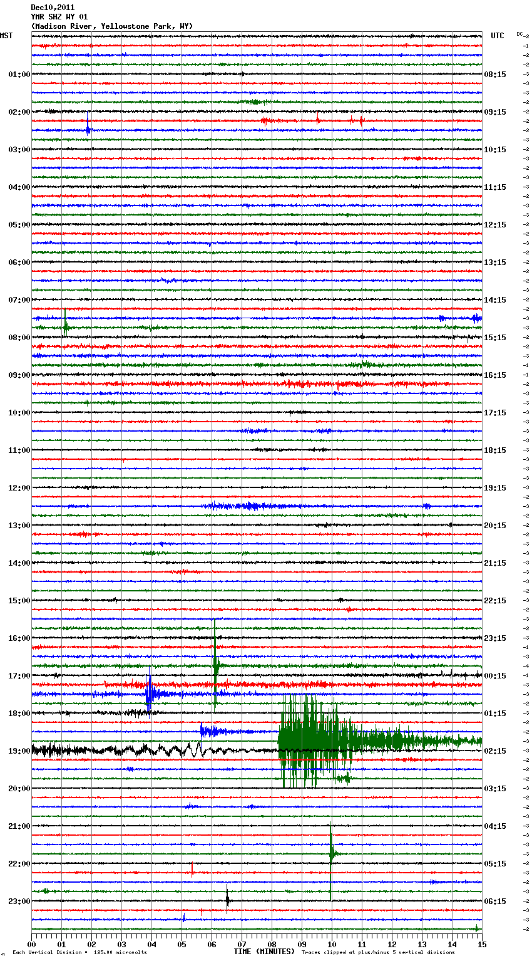The height and width of the screenshot is (961, 532).
Task: Click "(Madison River, Yellowstone Park, WY)" caption
Action: pyautogui.click(x=112, y=26)
